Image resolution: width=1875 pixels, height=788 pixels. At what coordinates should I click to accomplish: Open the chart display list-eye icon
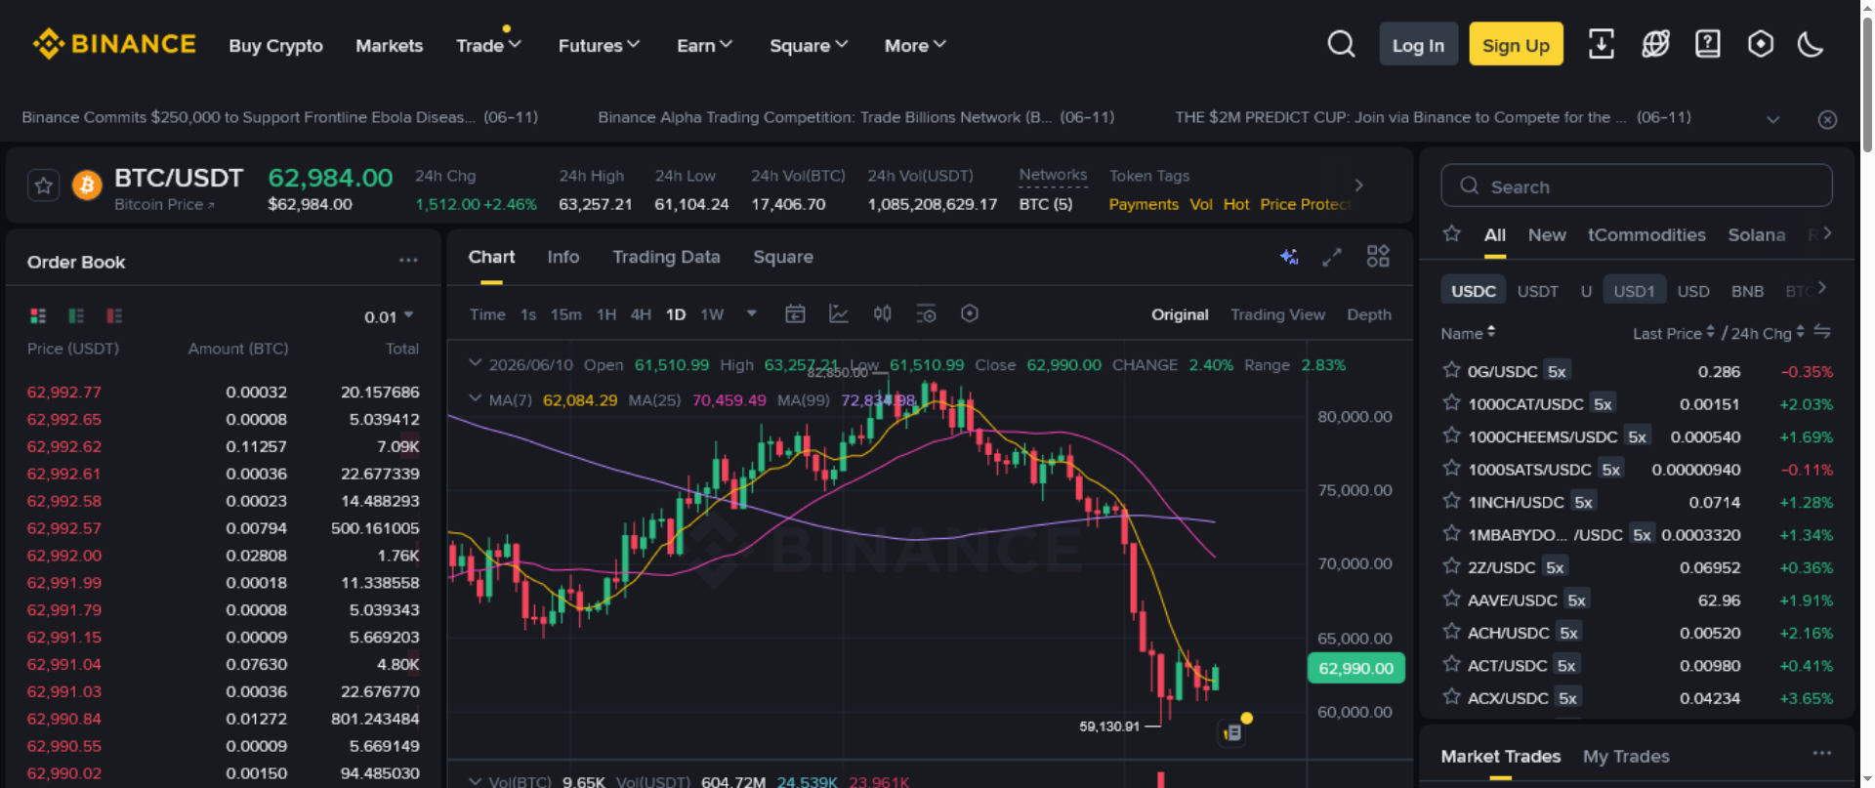click(926, 313)
